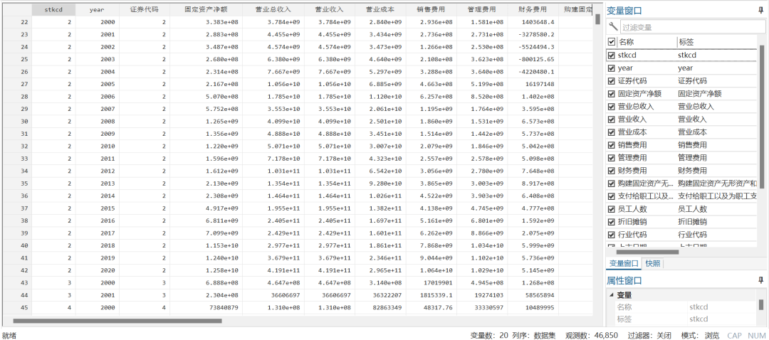Select the 营业总收入 data column header
The width and height of the screenshot is (769, 340).
(273, 9)
